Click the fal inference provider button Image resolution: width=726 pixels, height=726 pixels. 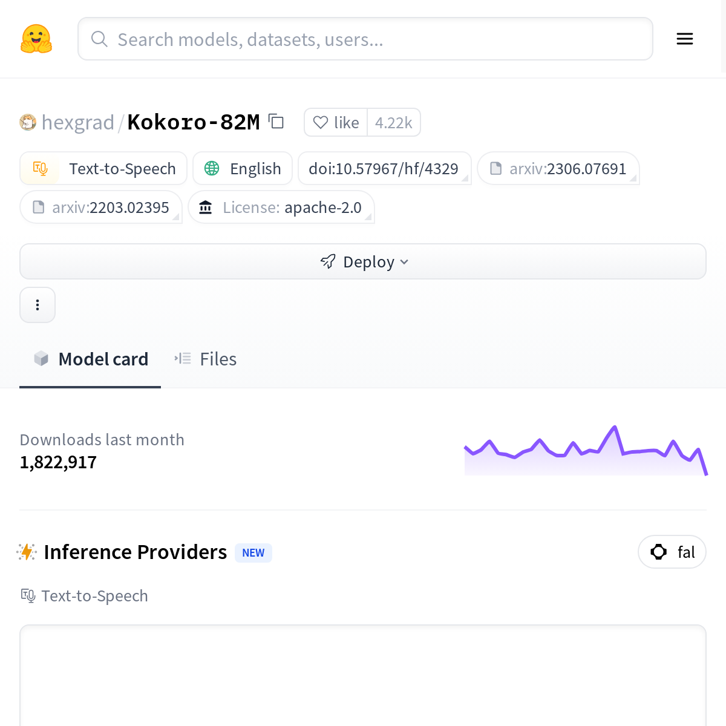(x=672, y=552)
